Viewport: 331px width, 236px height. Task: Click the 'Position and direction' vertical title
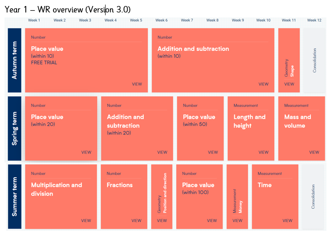click(x=165, y=193)
